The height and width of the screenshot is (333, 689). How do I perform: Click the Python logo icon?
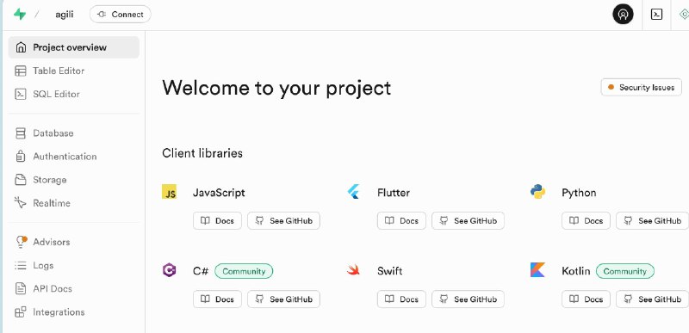[537, 192]
